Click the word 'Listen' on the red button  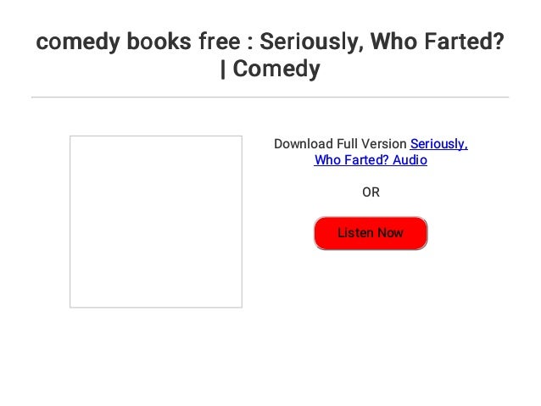[356, 233]
